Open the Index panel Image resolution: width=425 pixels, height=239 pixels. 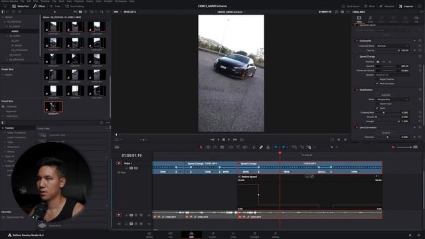pos(56,6)
